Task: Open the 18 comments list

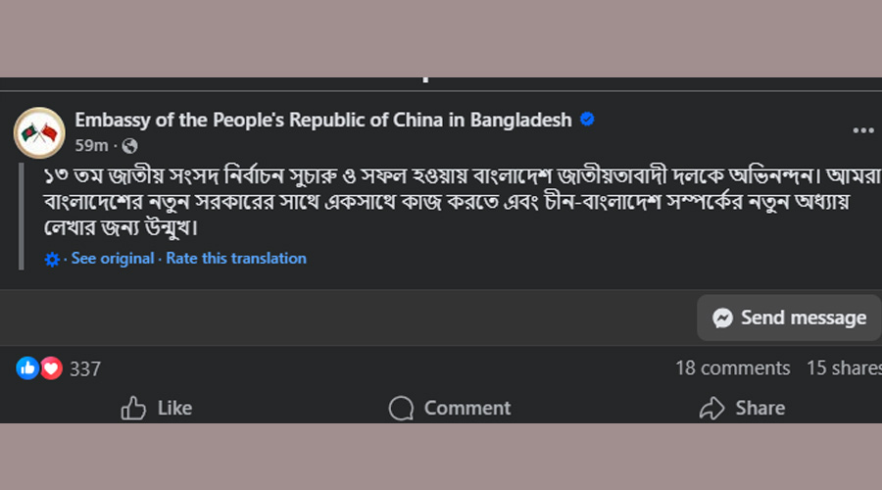Action: (732, 368)
